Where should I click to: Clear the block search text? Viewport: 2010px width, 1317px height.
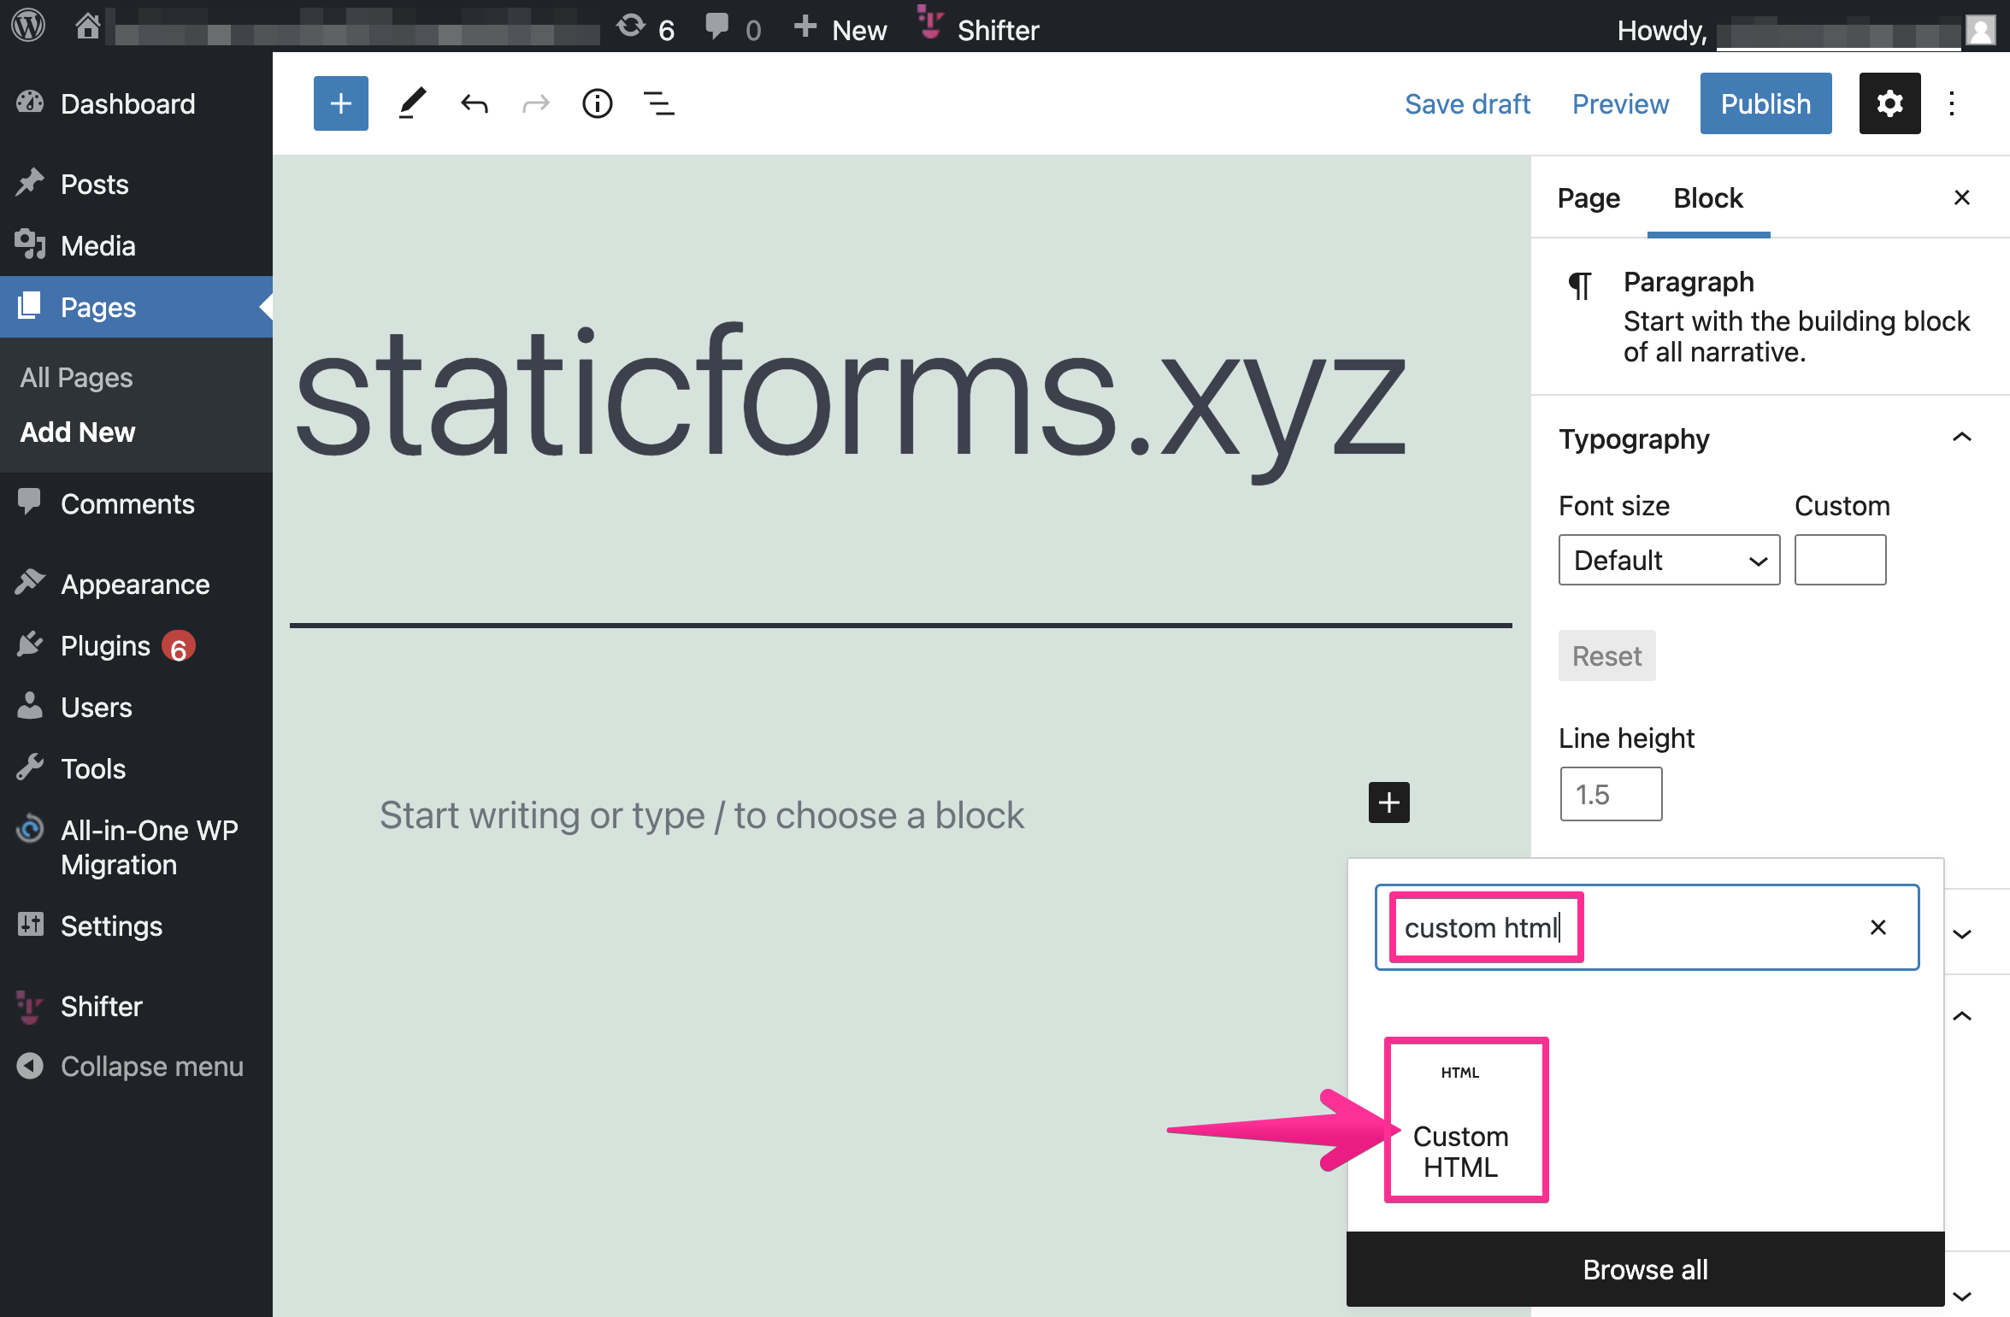(x=1878, y=927)
